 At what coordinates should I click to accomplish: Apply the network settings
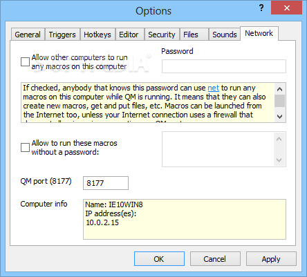[271, 259]
